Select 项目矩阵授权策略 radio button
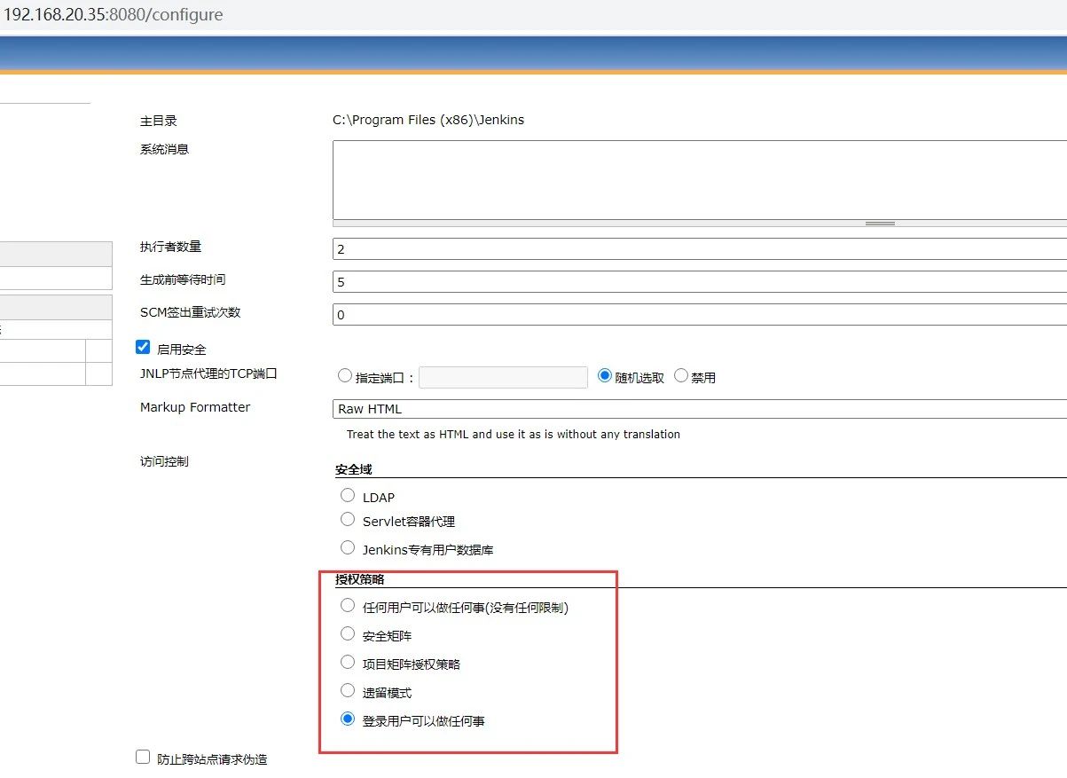Viewport: 1067px width, 778px height. coord(348,663)
